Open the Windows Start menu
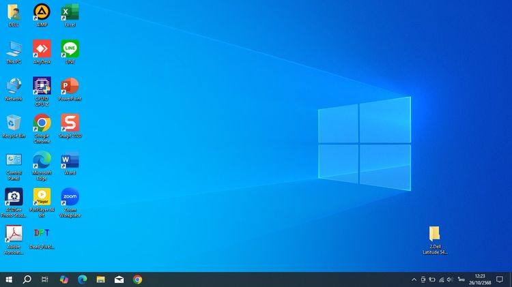 (x=10, y=280)
